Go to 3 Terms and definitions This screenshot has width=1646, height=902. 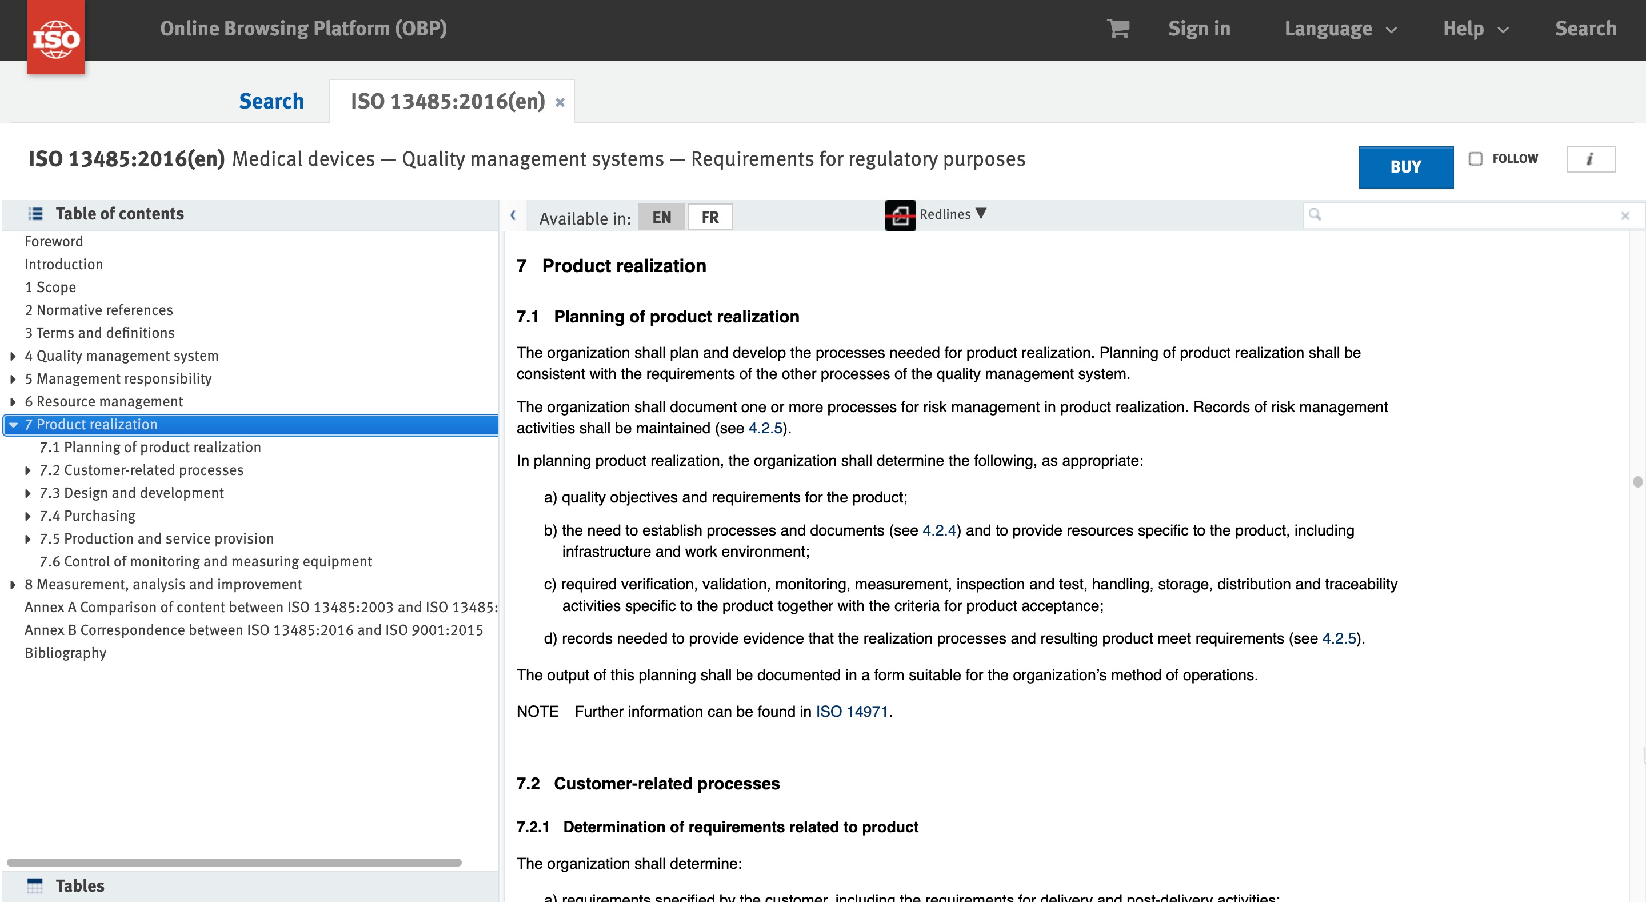point(99,333)
